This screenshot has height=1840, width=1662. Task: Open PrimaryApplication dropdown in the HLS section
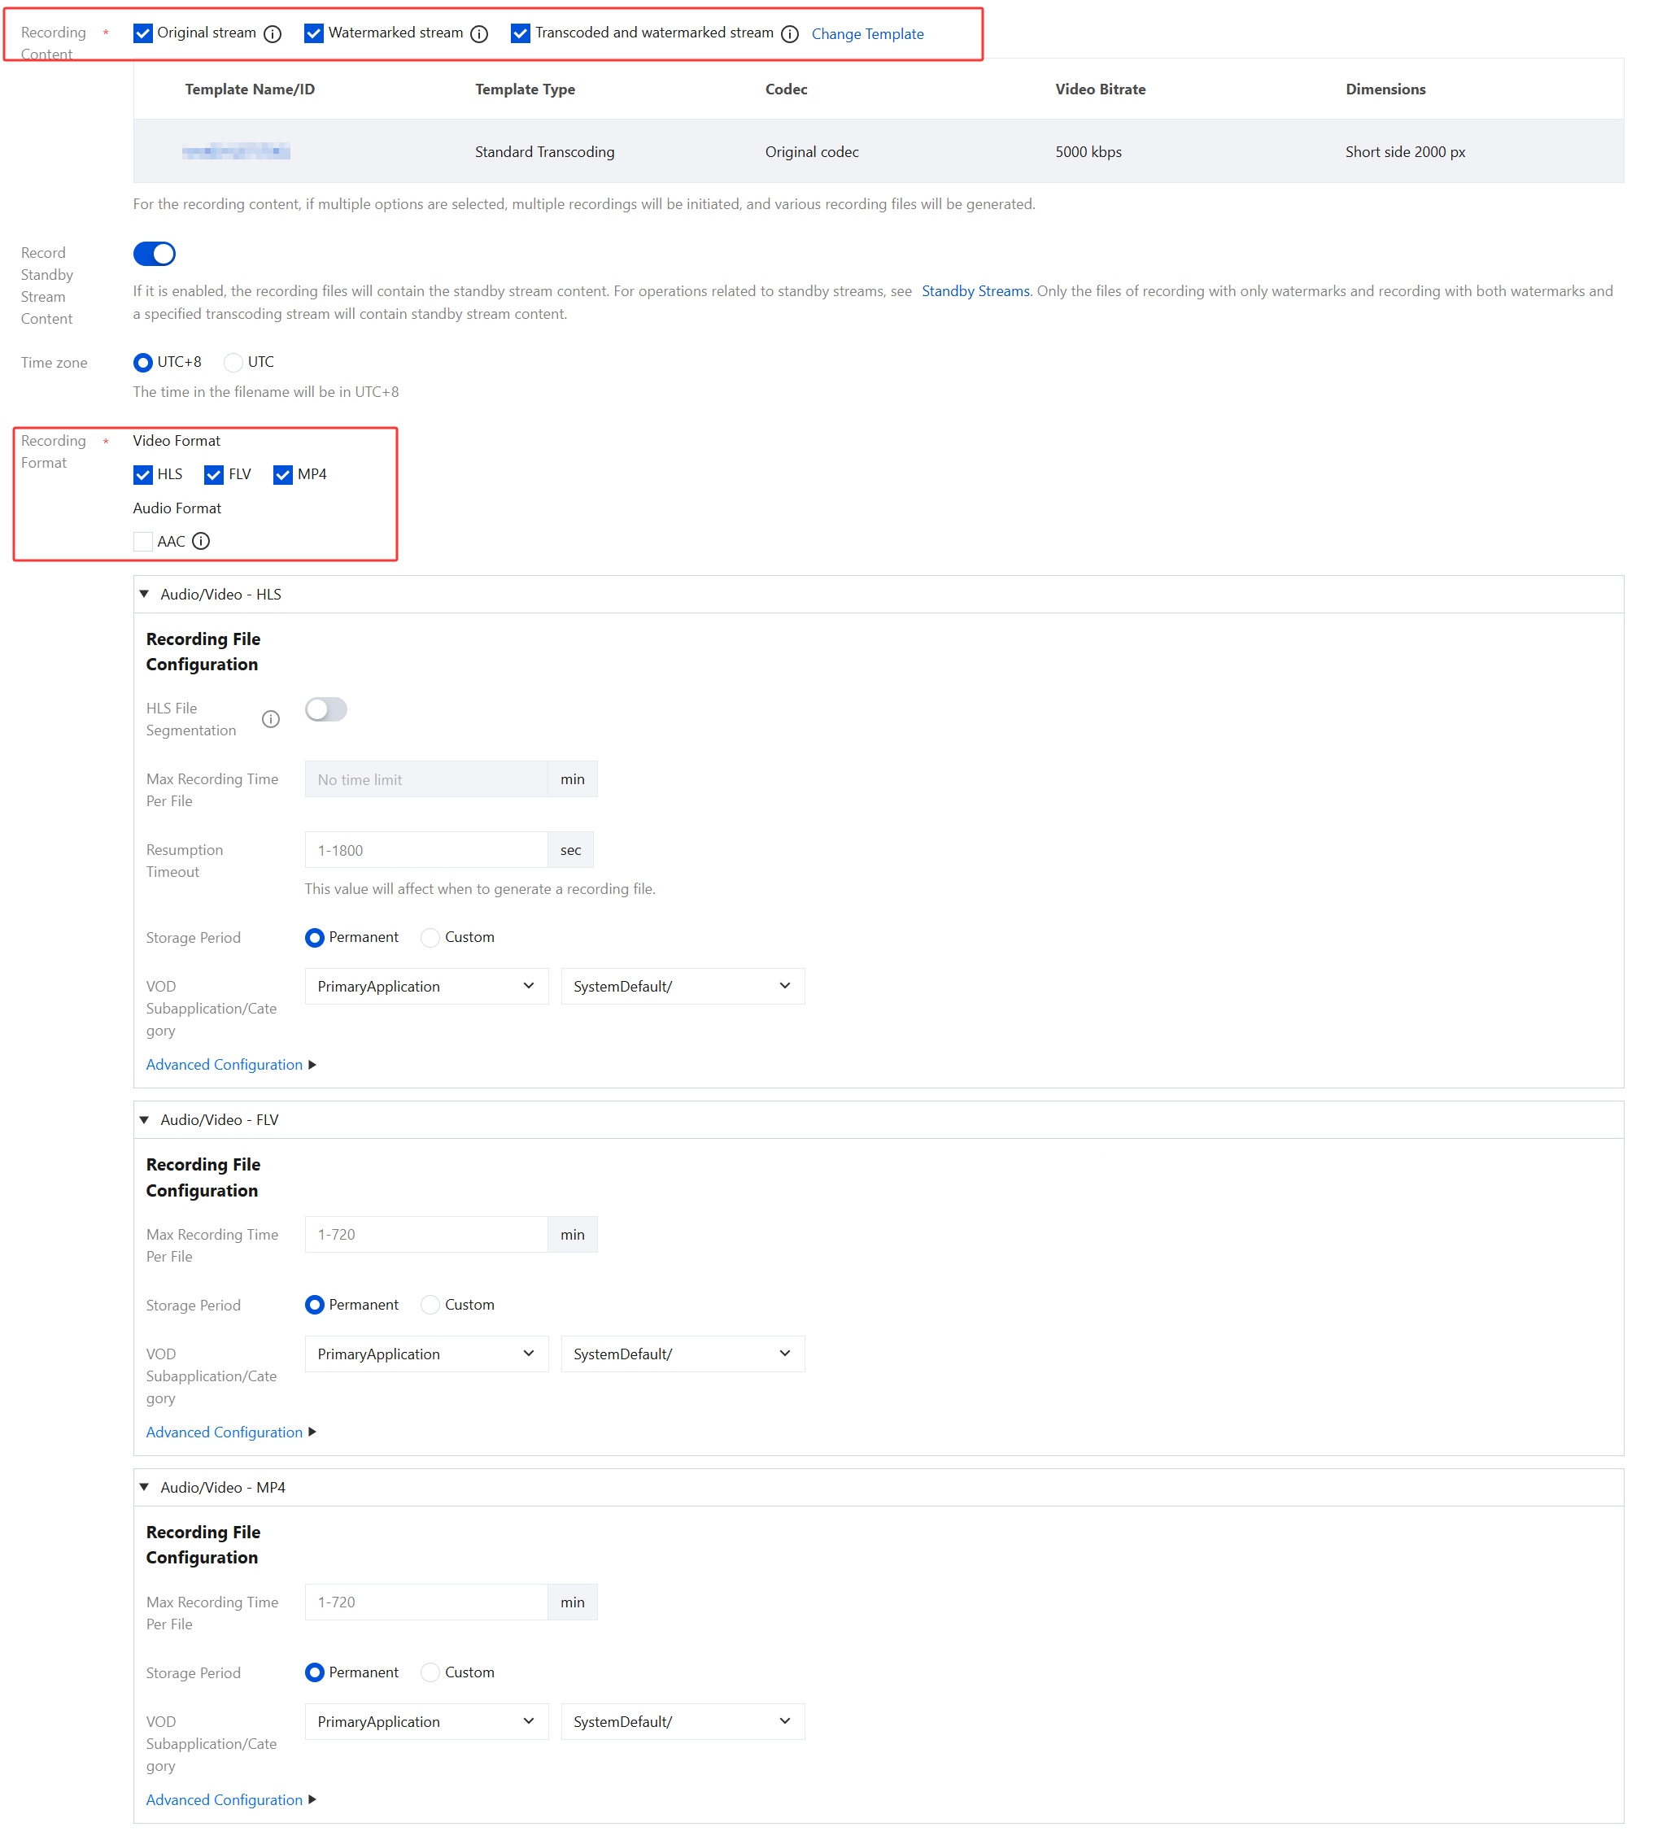pos(426,987)
